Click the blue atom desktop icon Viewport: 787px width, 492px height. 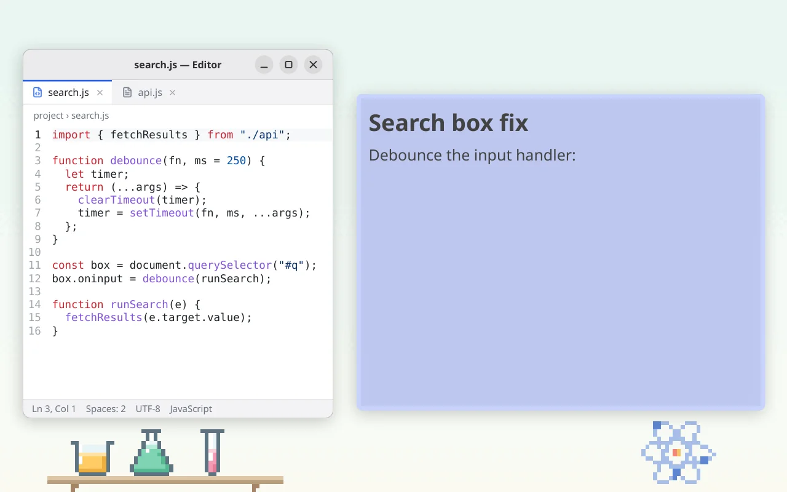coord(678,452)
